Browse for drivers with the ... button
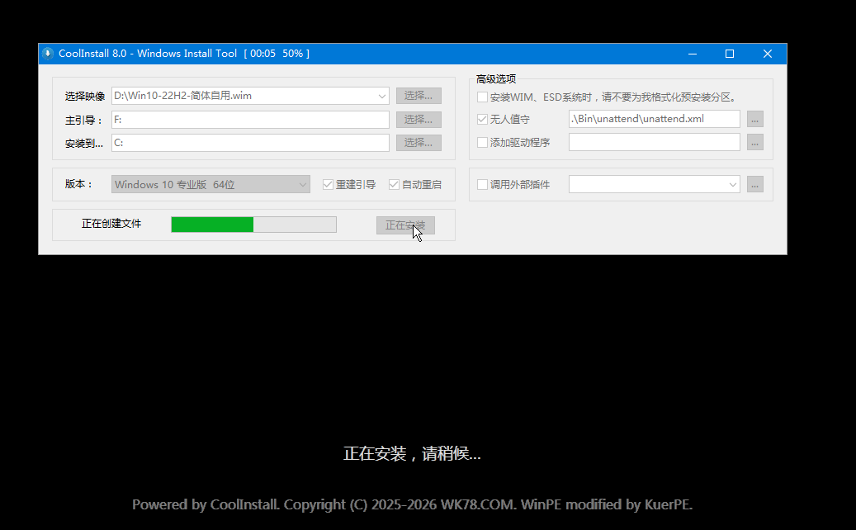This screenshot has width=856, height=530. [755, 143]
